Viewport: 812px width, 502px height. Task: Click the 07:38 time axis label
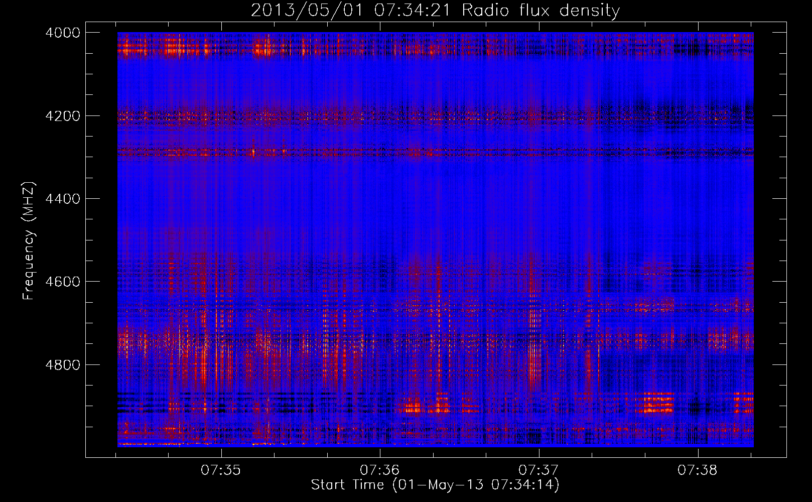coord(698,470)
